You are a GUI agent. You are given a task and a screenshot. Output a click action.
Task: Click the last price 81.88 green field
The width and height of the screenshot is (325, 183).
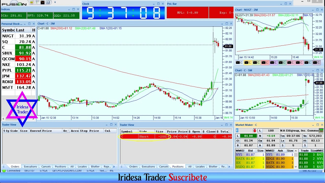pyautogui.click(x=248, y=136)
